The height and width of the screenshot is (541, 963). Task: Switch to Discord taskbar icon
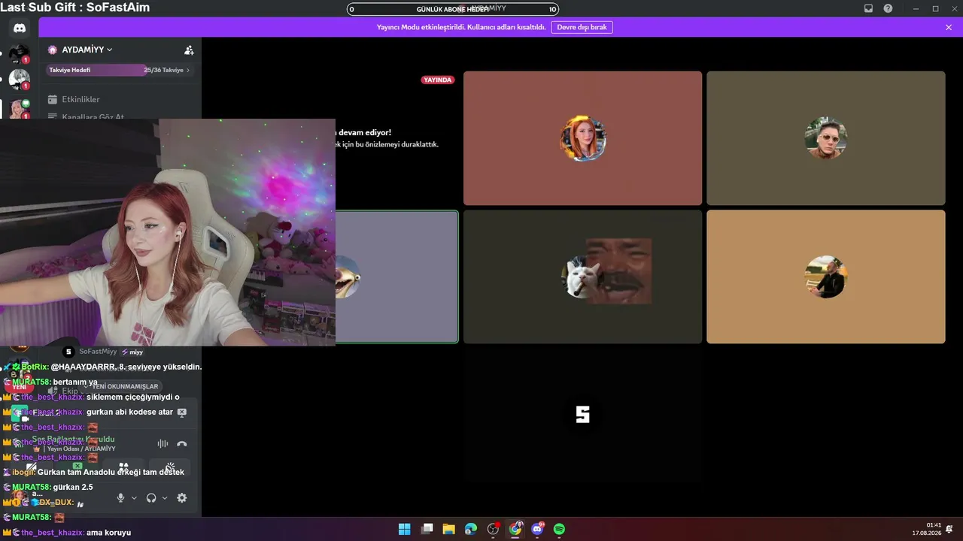(537, 529)
